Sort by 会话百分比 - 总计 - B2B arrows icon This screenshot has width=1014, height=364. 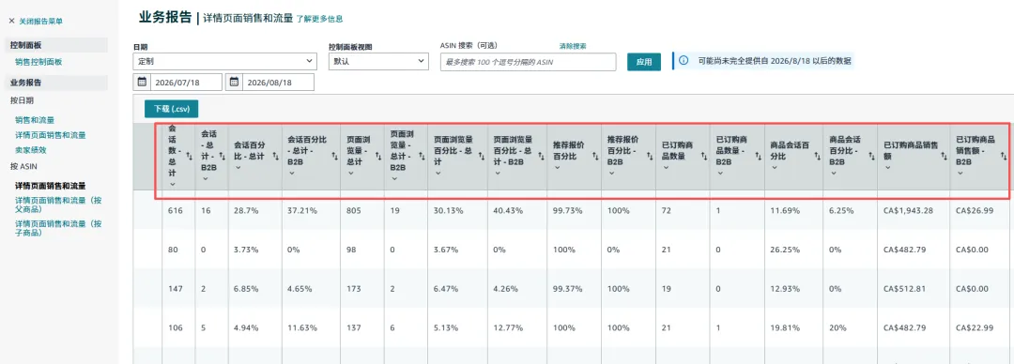coord(334,156)
